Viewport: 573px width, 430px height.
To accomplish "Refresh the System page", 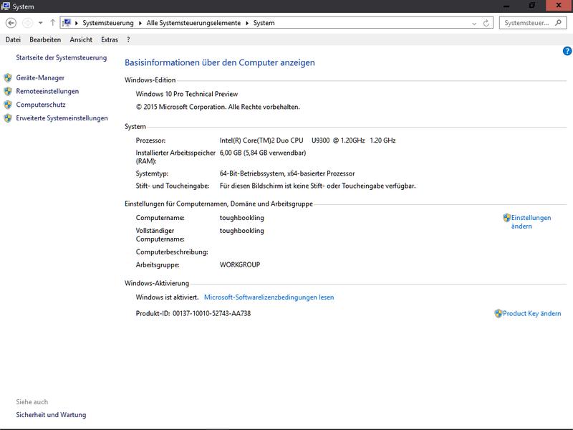I will [486, 23].
